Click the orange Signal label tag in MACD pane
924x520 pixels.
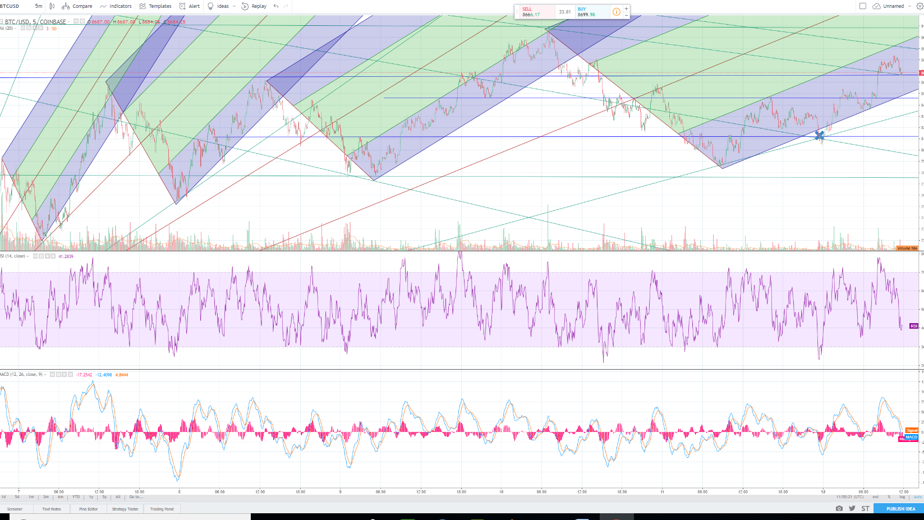[x=912, y=430]
